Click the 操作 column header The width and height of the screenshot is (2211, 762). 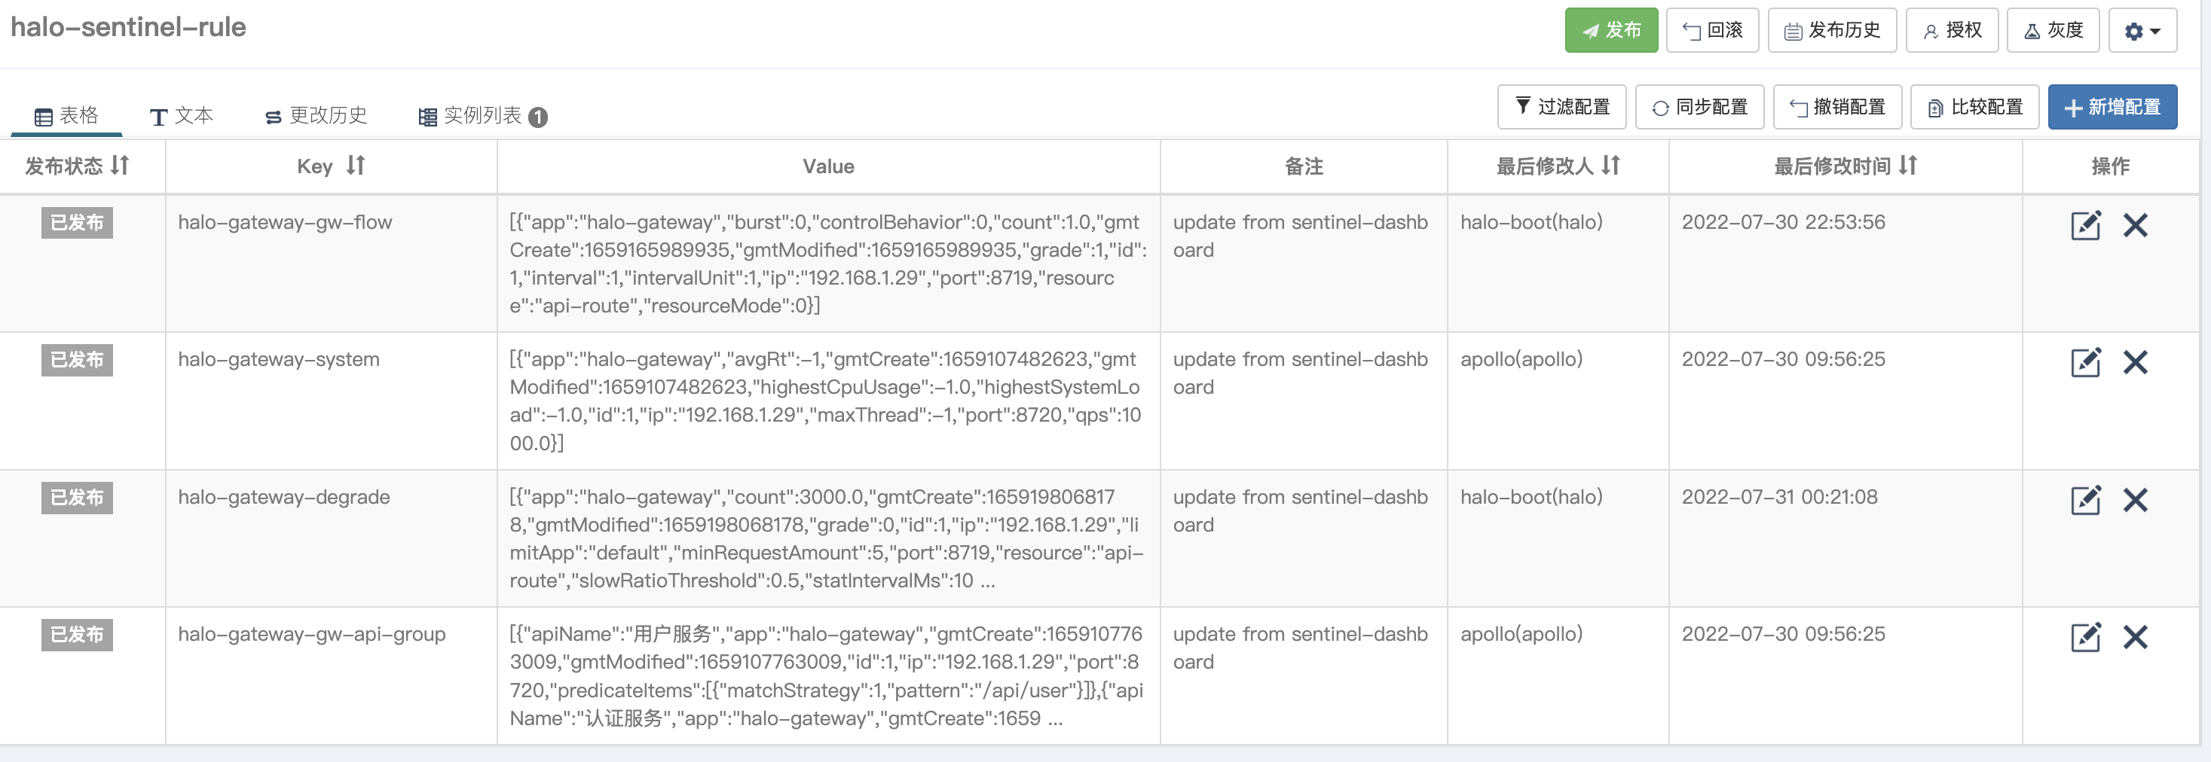point(2111,166)
